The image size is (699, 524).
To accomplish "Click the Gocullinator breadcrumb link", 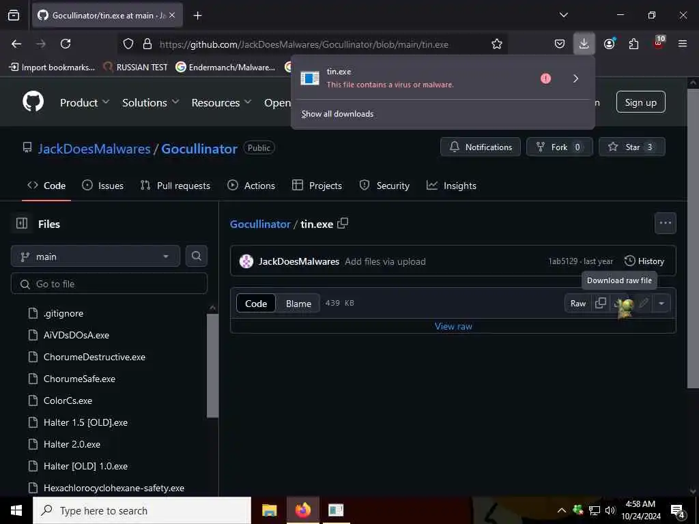I will pos(260,224).
